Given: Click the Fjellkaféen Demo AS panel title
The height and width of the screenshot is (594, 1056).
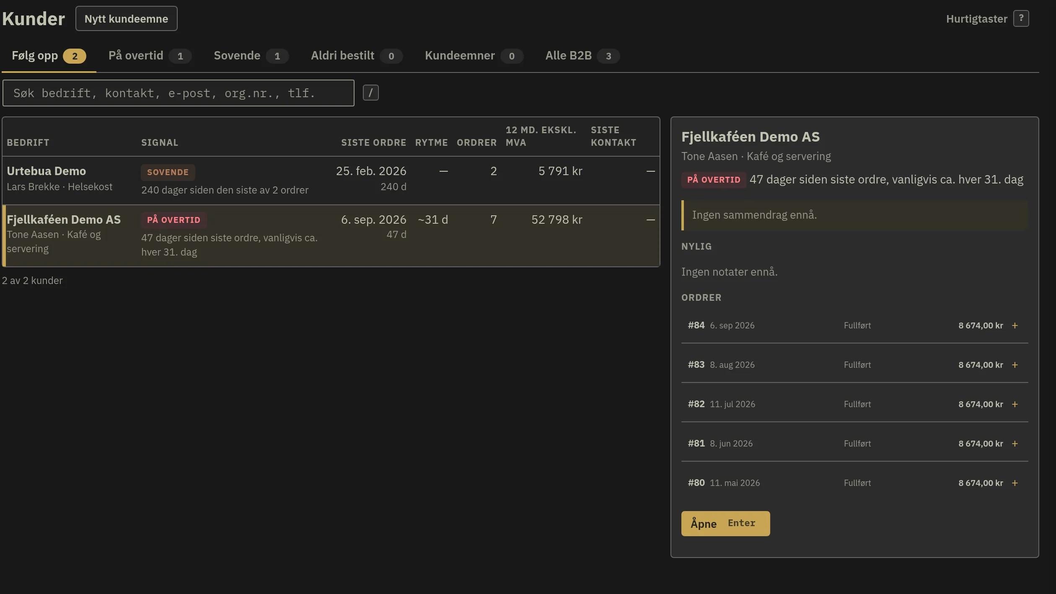Looking at the screenshot, I should pos(750,137).
